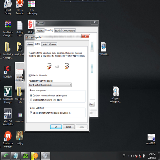
Task: Select Disable automatically to save power
Action: click(31, 100)
